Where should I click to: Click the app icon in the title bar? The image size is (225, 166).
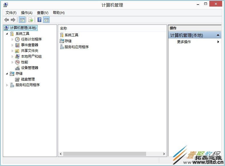(6, 5)
